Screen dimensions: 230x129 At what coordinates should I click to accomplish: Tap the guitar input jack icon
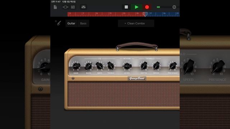(59, 23)
